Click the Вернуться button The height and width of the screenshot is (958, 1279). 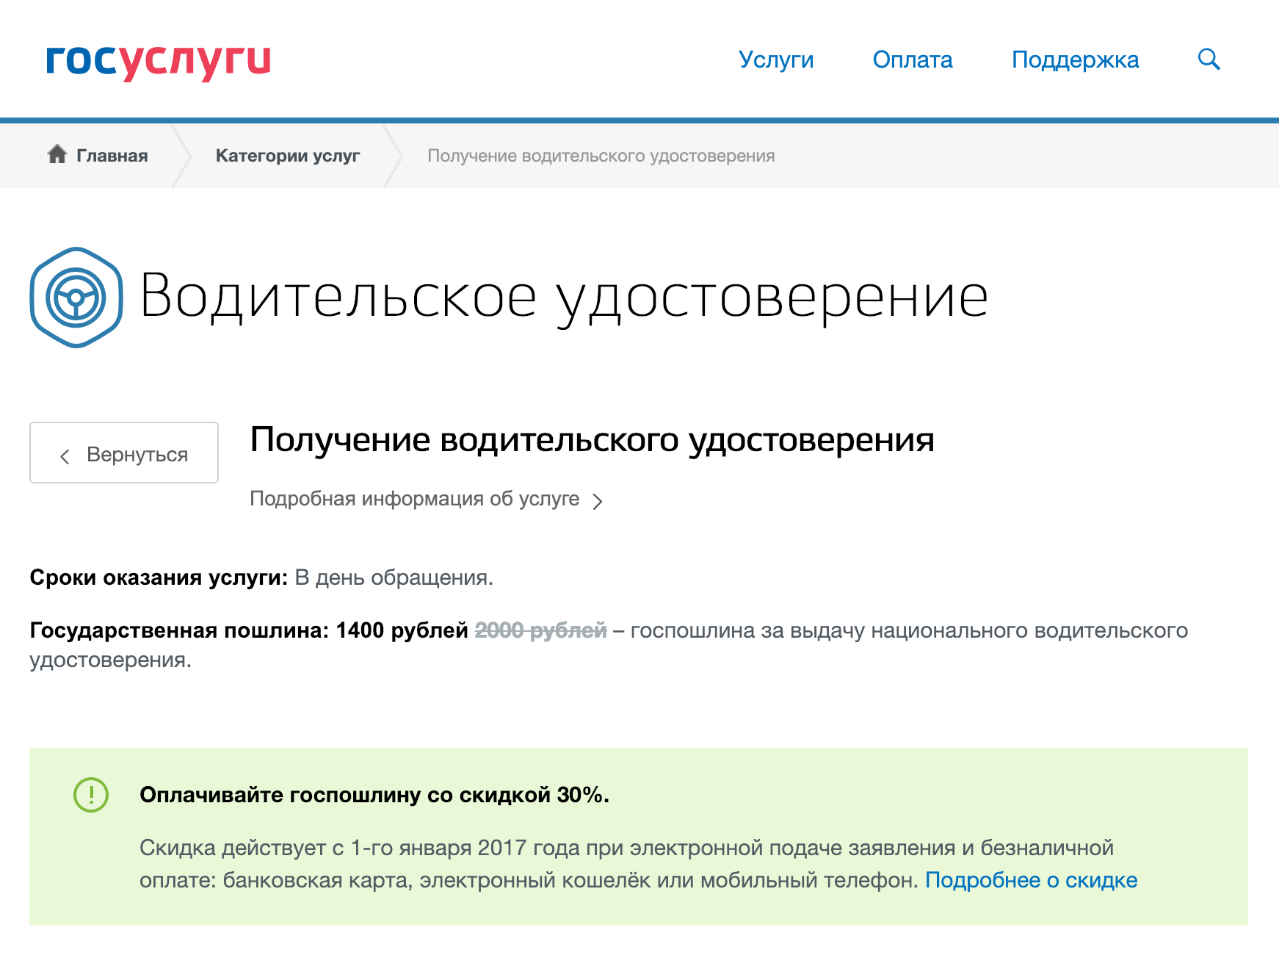123,453
